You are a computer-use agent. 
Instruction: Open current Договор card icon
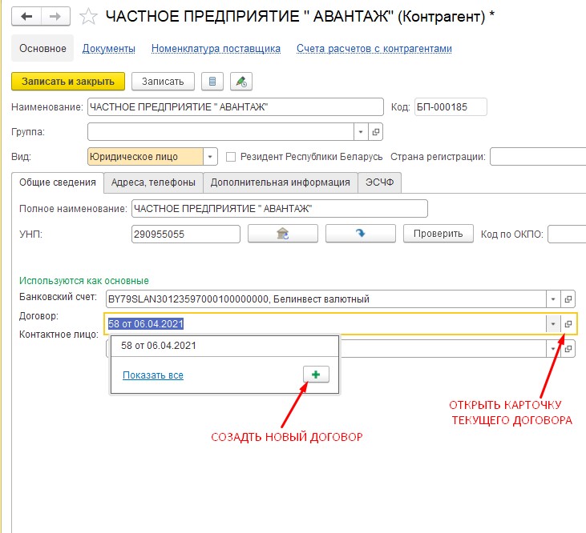pyautogui.click(x=568, y=324)
